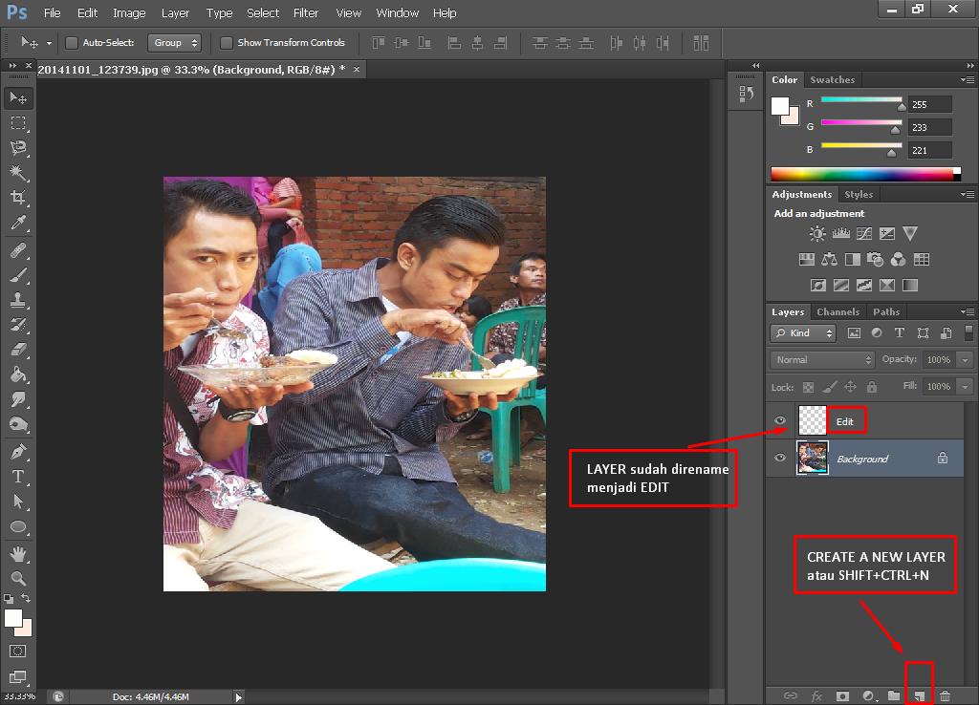The image size is (979, 705).
Task: Add a Levels adjustment
Action: point(841,234)
